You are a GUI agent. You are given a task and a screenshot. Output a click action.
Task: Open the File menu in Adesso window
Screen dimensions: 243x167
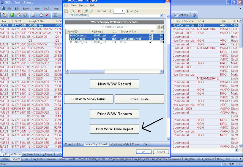click(9, 8)
